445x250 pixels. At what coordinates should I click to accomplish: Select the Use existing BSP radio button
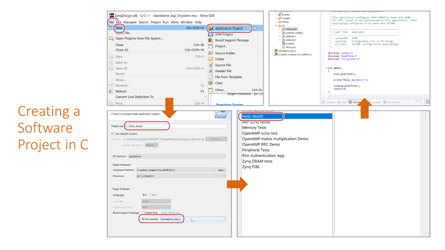(x=143, y=219)
